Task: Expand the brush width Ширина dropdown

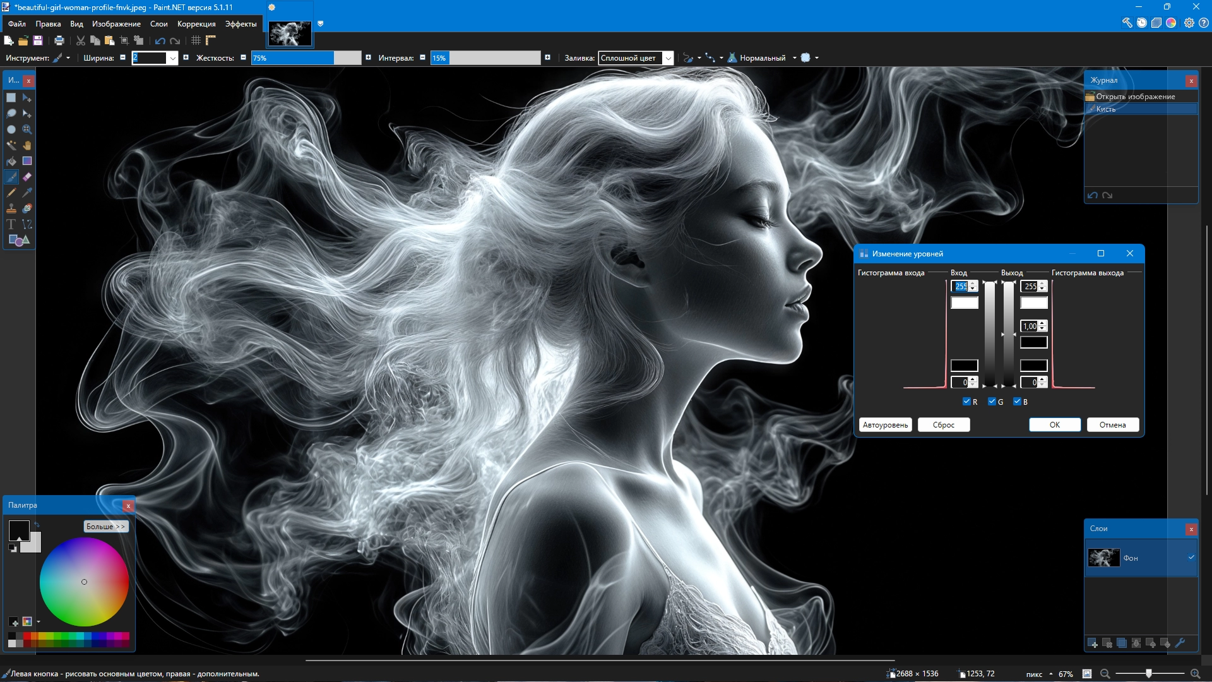Action: click(x=172, y=58)
